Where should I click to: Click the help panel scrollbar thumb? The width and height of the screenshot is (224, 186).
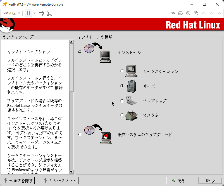tap(72, 68)
